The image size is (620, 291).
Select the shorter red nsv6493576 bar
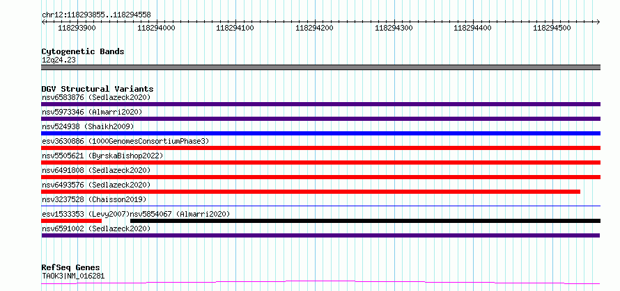tap(311, 192)
